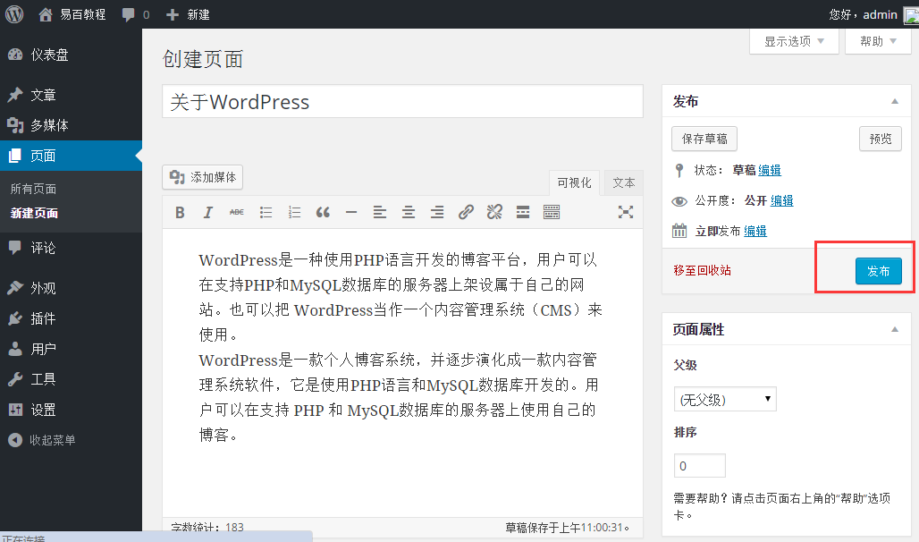Click the 保存草稿 button
The image size is (919, 542).
704,139
